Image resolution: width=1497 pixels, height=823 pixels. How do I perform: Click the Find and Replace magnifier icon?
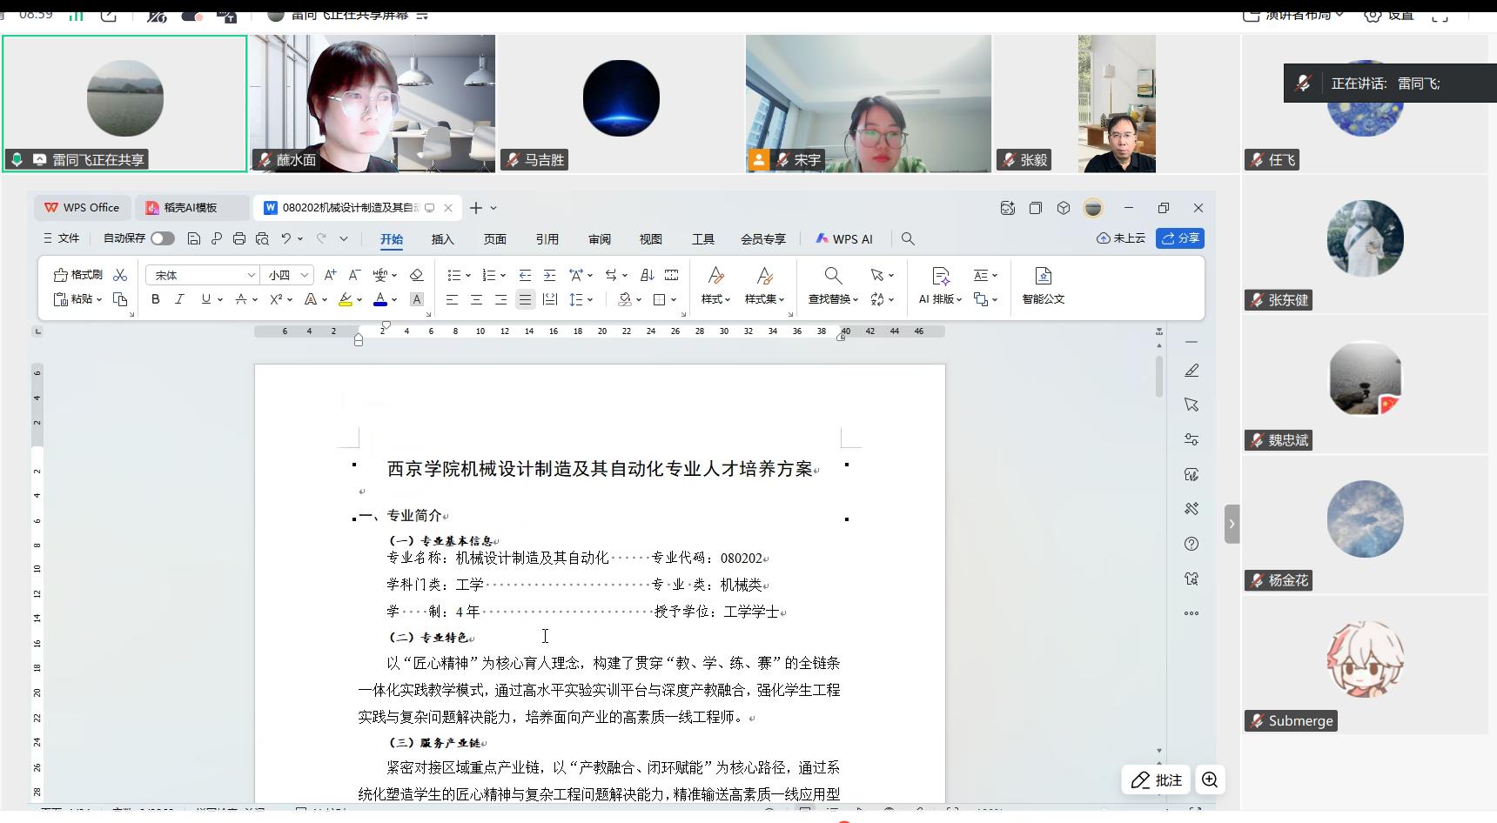point(833,276)
